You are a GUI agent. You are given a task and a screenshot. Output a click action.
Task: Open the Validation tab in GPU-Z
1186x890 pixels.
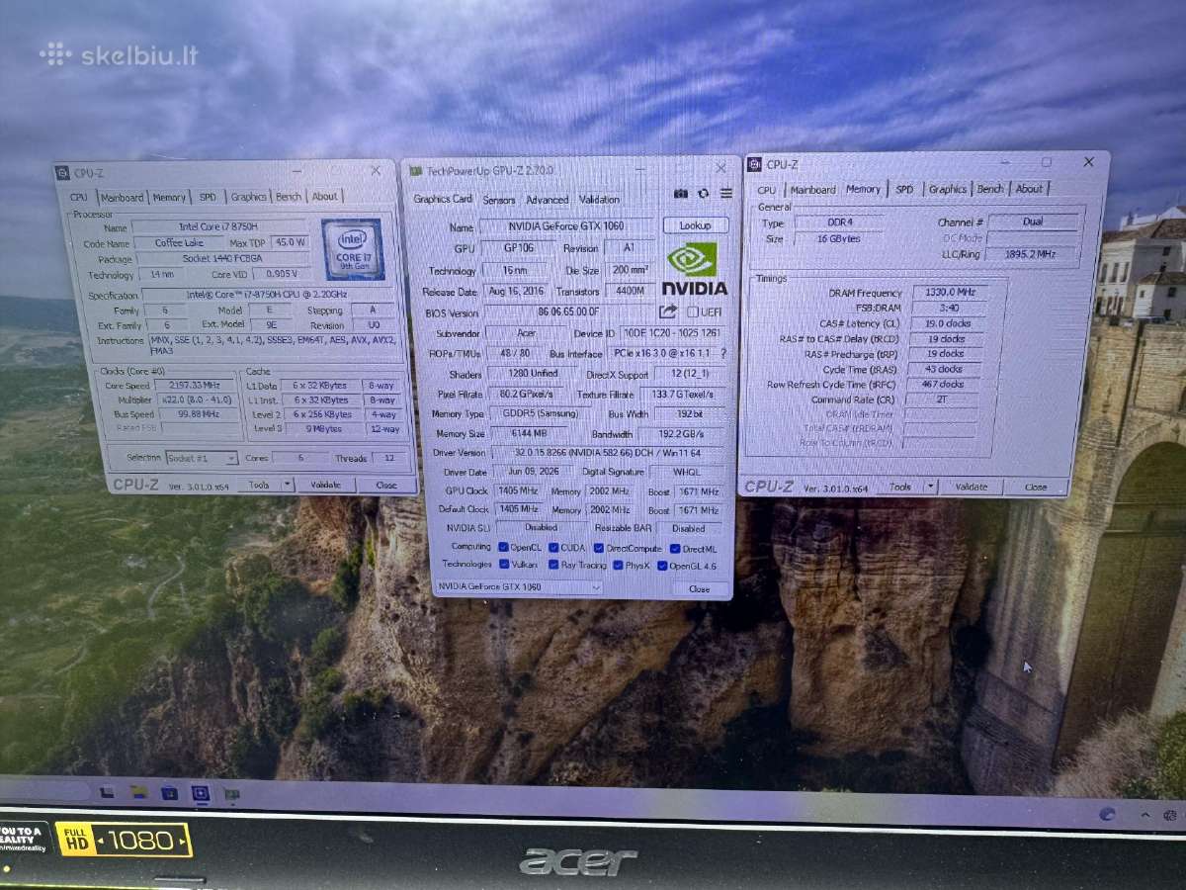[599, 200]
